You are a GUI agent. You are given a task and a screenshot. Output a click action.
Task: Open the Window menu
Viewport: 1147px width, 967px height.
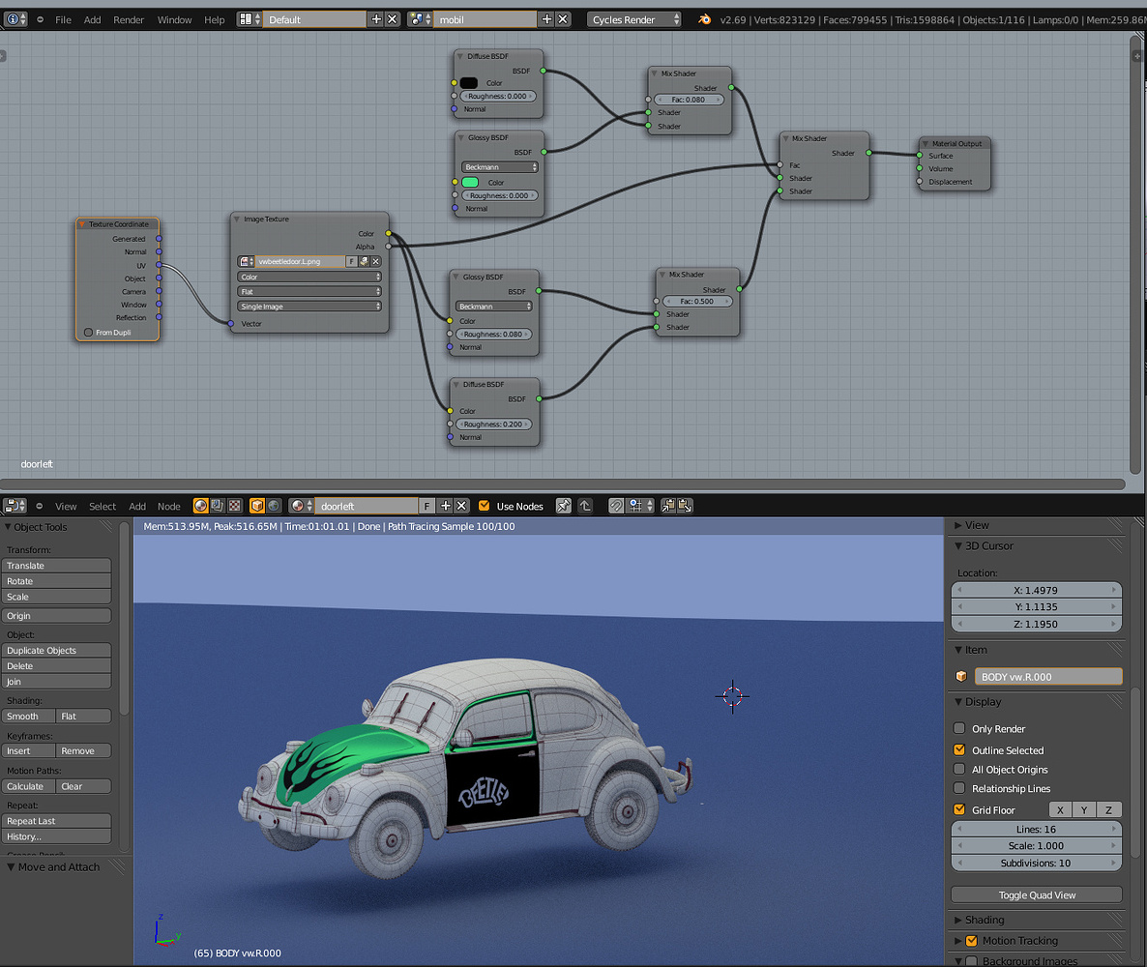(x=175, y=19)
